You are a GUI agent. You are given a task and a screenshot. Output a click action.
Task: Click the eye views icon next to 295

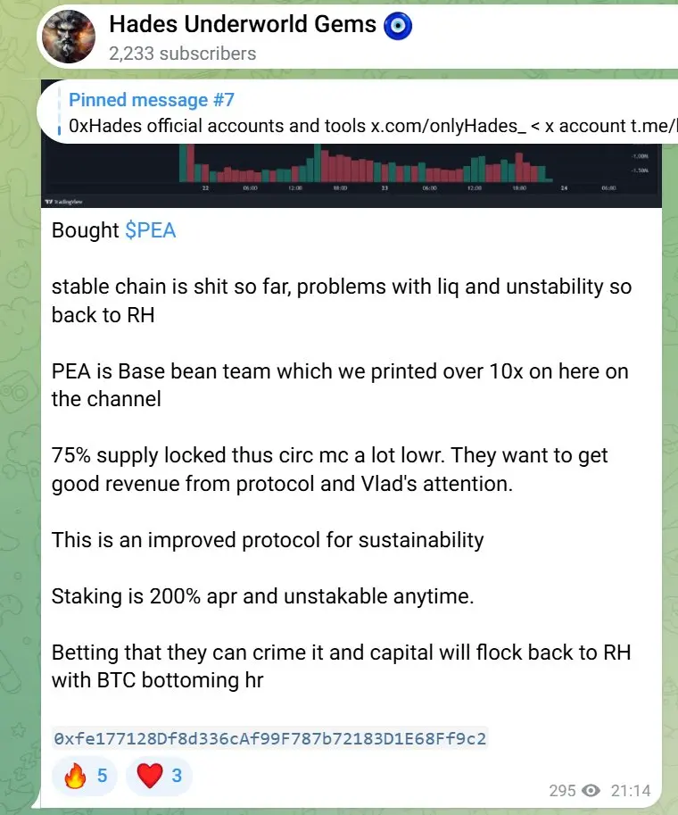point(591,791)
